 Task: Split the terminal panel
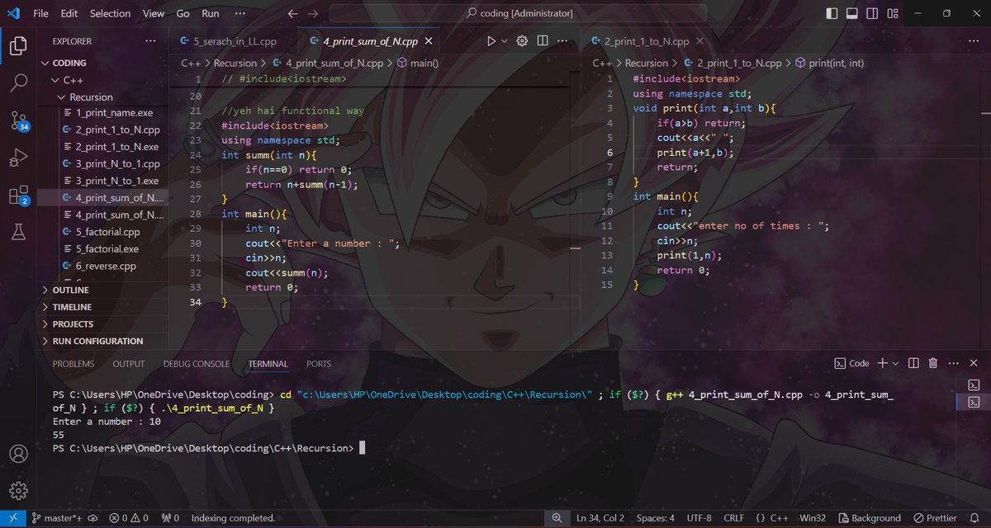[x=914, y=363]
